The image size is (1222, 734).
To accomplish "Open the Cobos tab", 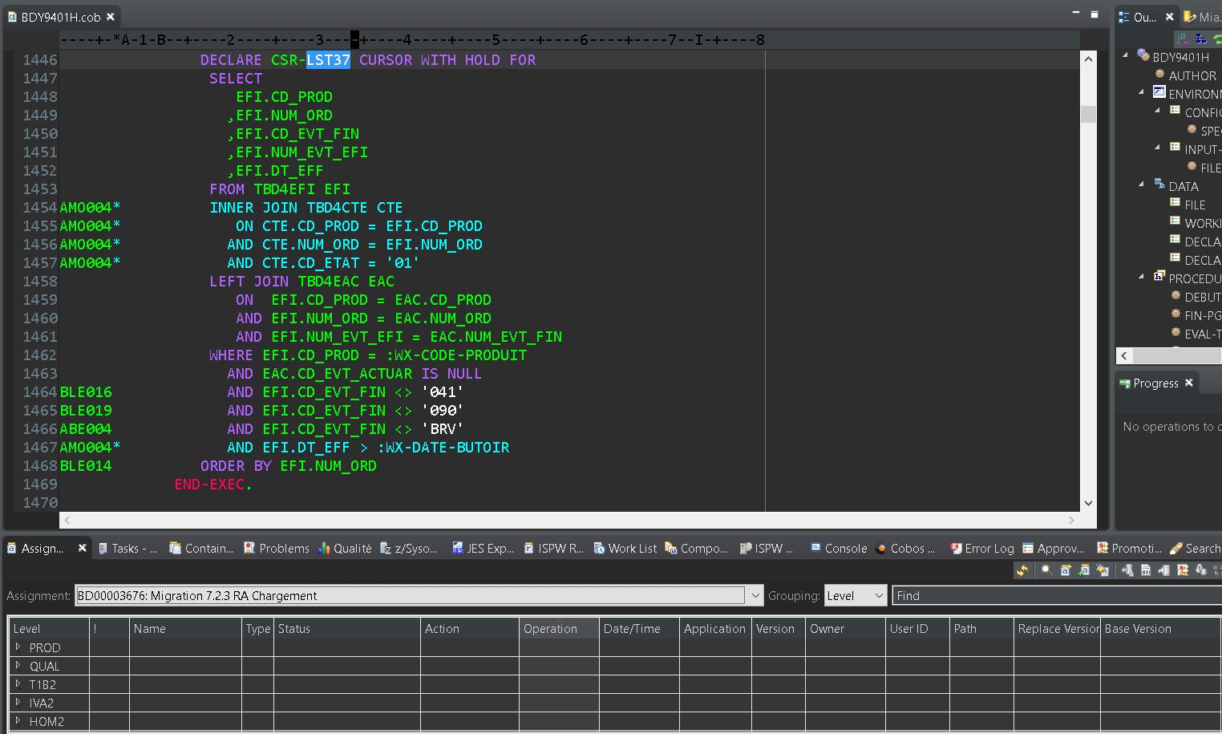I will [x=906, y=548].
